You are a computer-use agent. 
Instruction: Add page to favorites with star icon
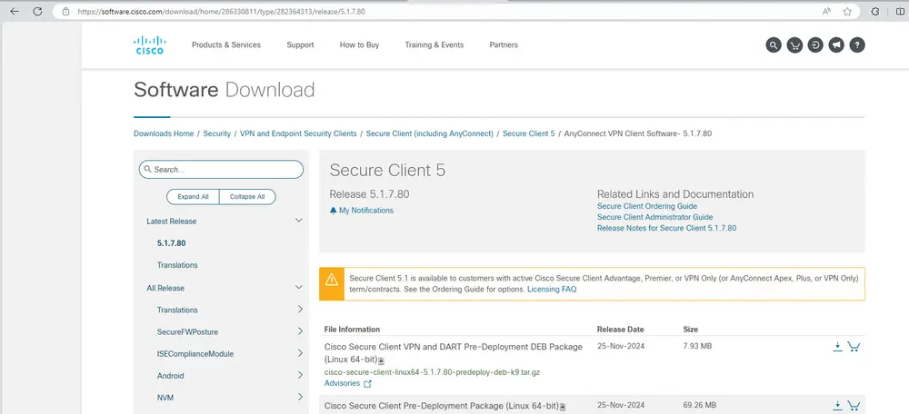[x=847, y=11]
